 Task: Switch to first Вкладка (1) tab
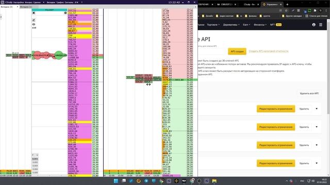(7, 7)
